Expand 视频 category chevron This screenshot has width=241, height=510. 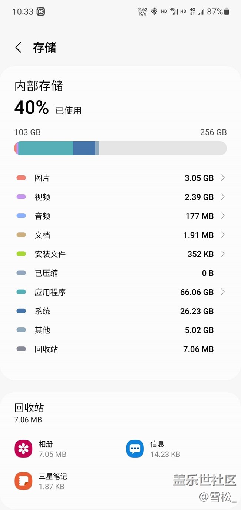223,197
